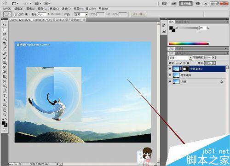This screenshot has width=230, height=166.
Task: Open the 不透明度 opacity slider arrow
Action: tap(214, 57)
